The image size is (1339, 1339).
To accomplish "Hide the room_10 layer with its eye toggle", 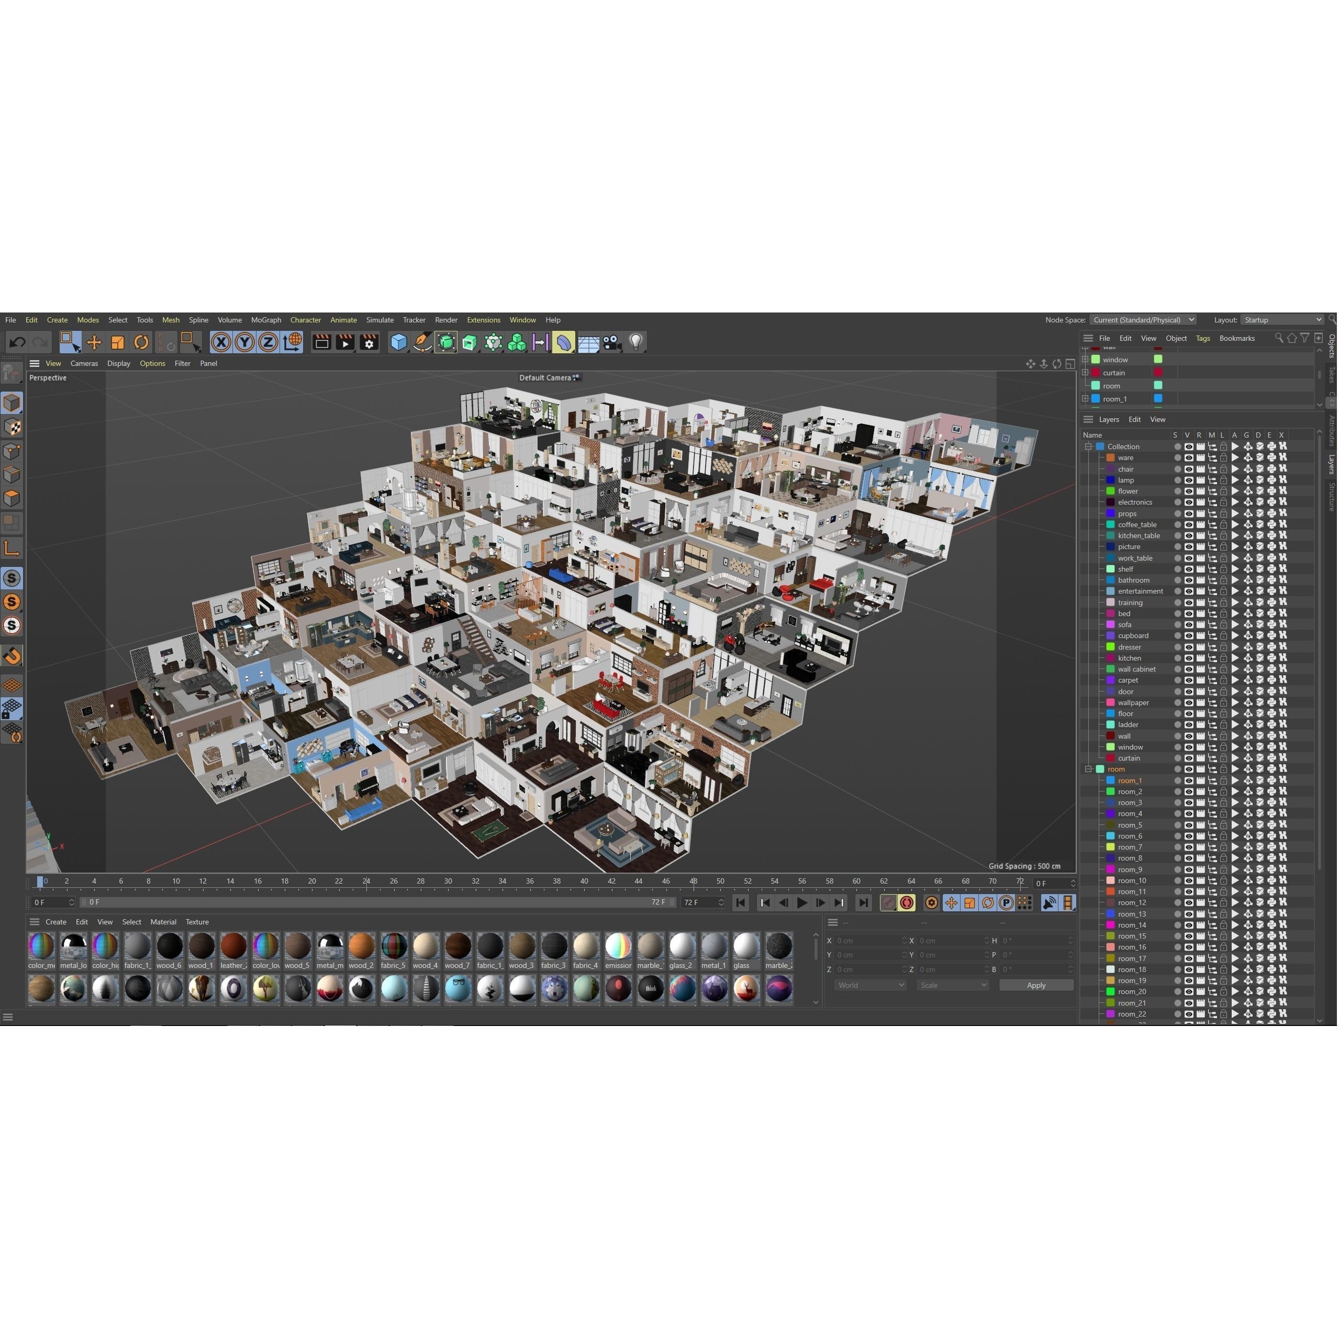I will (x=1189, y=881).
